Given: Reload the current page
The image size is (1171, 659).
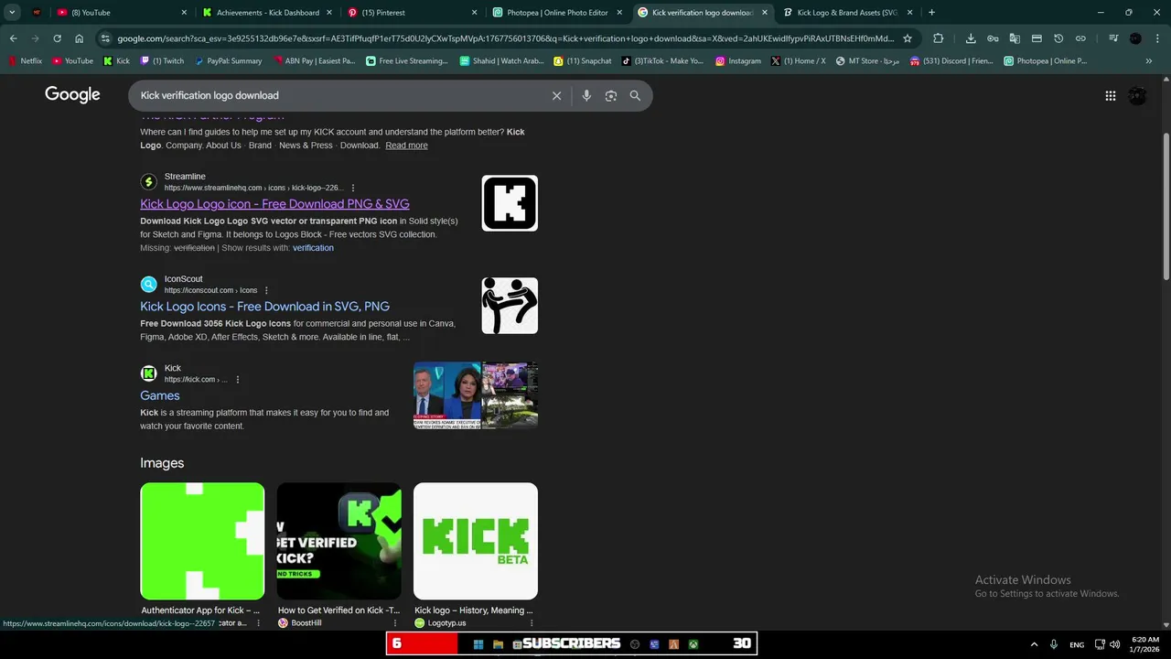Looking at the screenshot, I should 57,38.
